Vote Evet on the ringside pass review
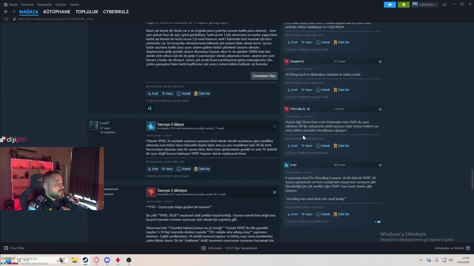474x266 pixels. (x=153, y=93)
